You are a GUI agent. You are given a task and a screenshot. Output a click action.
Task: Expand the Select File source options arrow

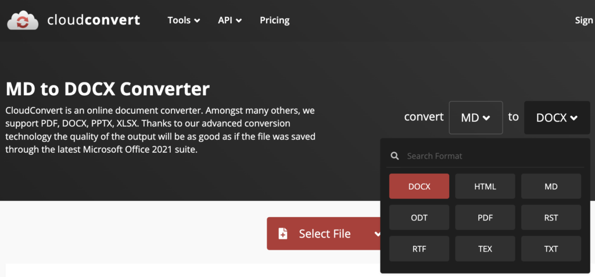[377, 234]
